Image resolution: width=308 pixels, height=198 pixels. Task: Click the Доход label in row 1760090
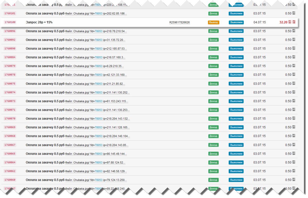213,49
